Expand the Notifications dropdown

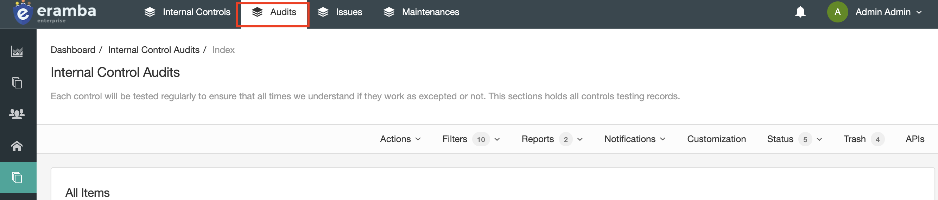pos(635,139)
